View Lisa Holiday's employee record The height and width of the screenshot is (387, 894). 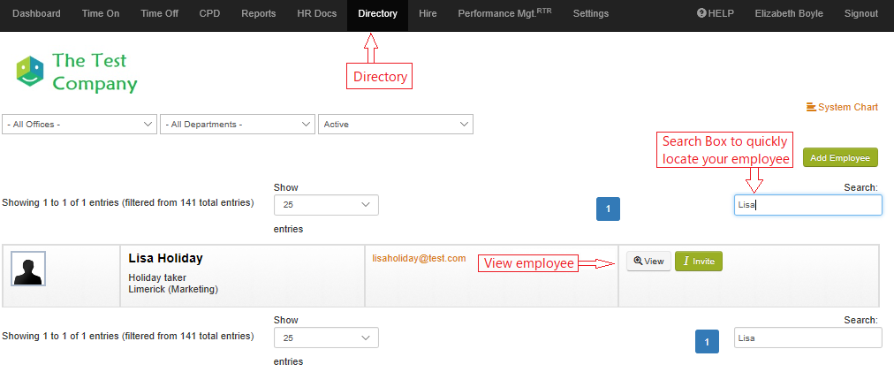point(648,262)
